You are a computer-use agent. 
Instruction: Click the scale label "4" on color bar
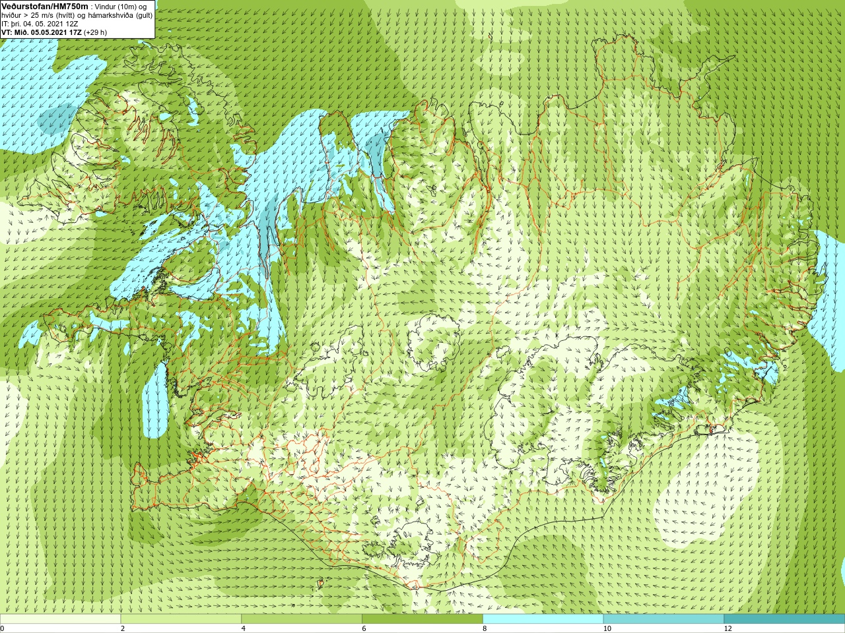244,628
